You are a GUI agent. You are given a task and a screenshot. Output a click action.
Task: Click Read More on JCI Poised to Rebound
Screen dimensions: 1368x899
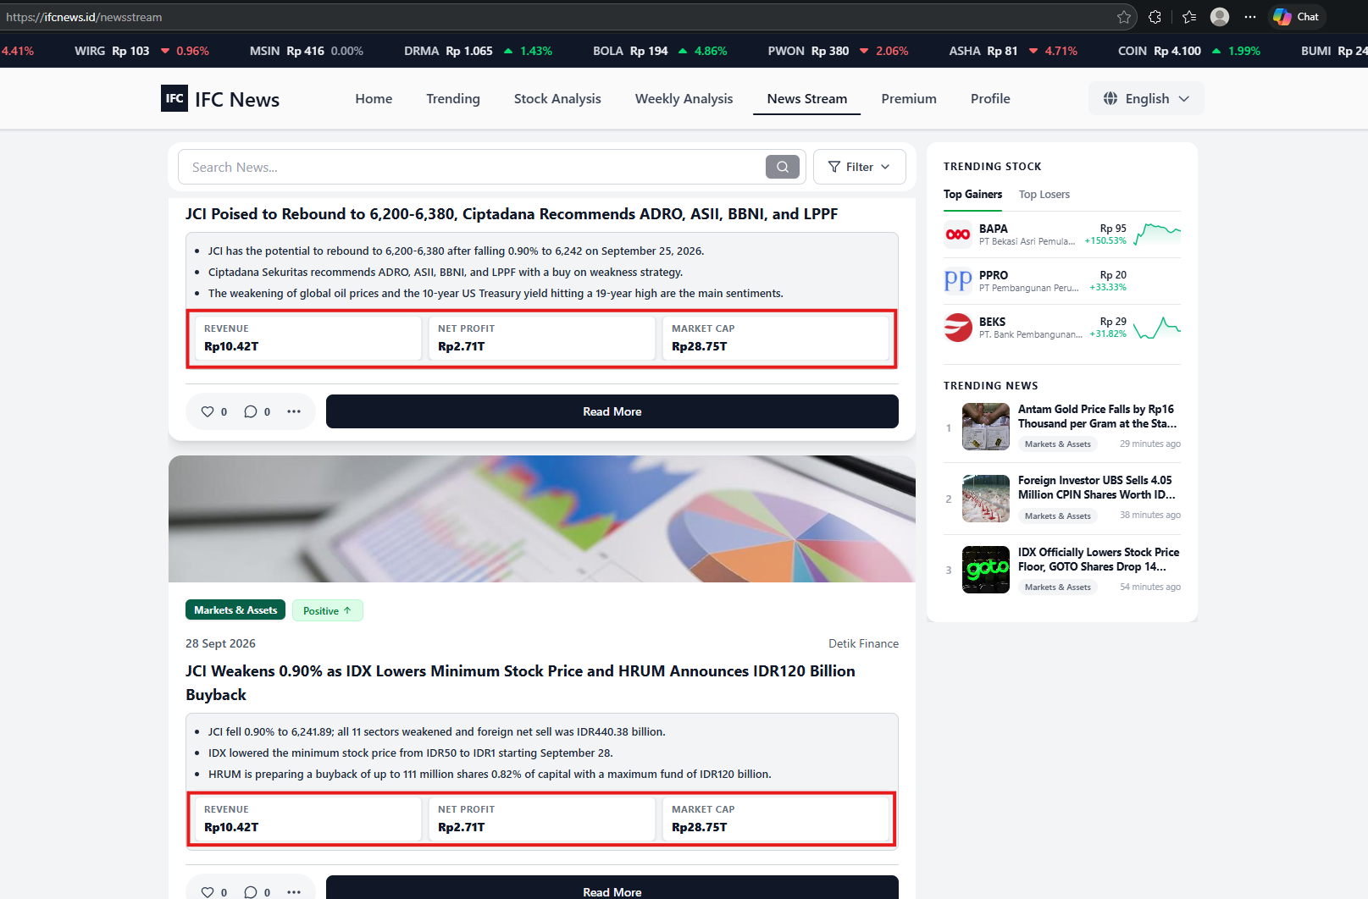click(x=612, y=411)
